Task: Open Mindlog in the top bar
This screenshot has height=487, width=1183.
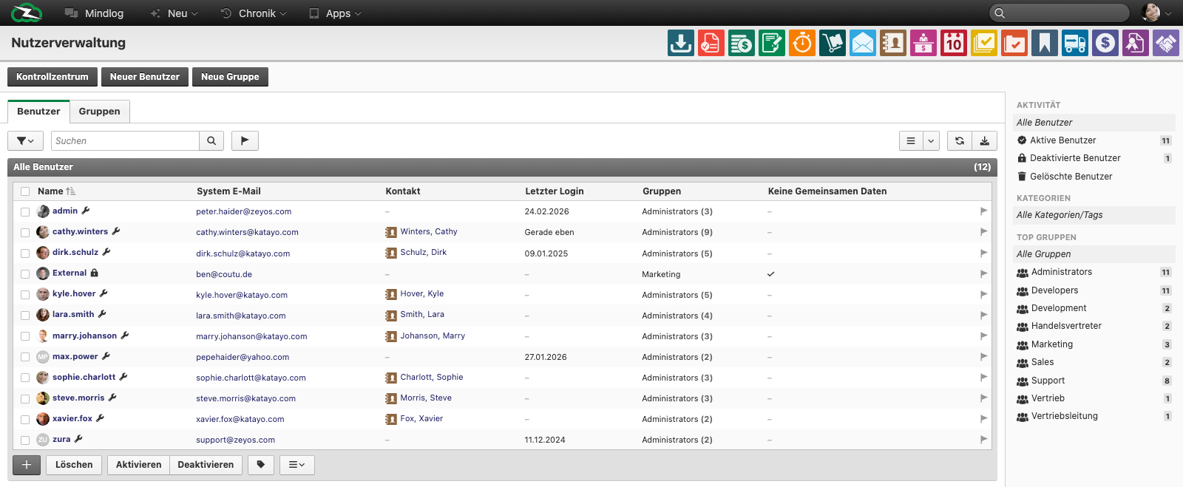Action: (94, 13)
